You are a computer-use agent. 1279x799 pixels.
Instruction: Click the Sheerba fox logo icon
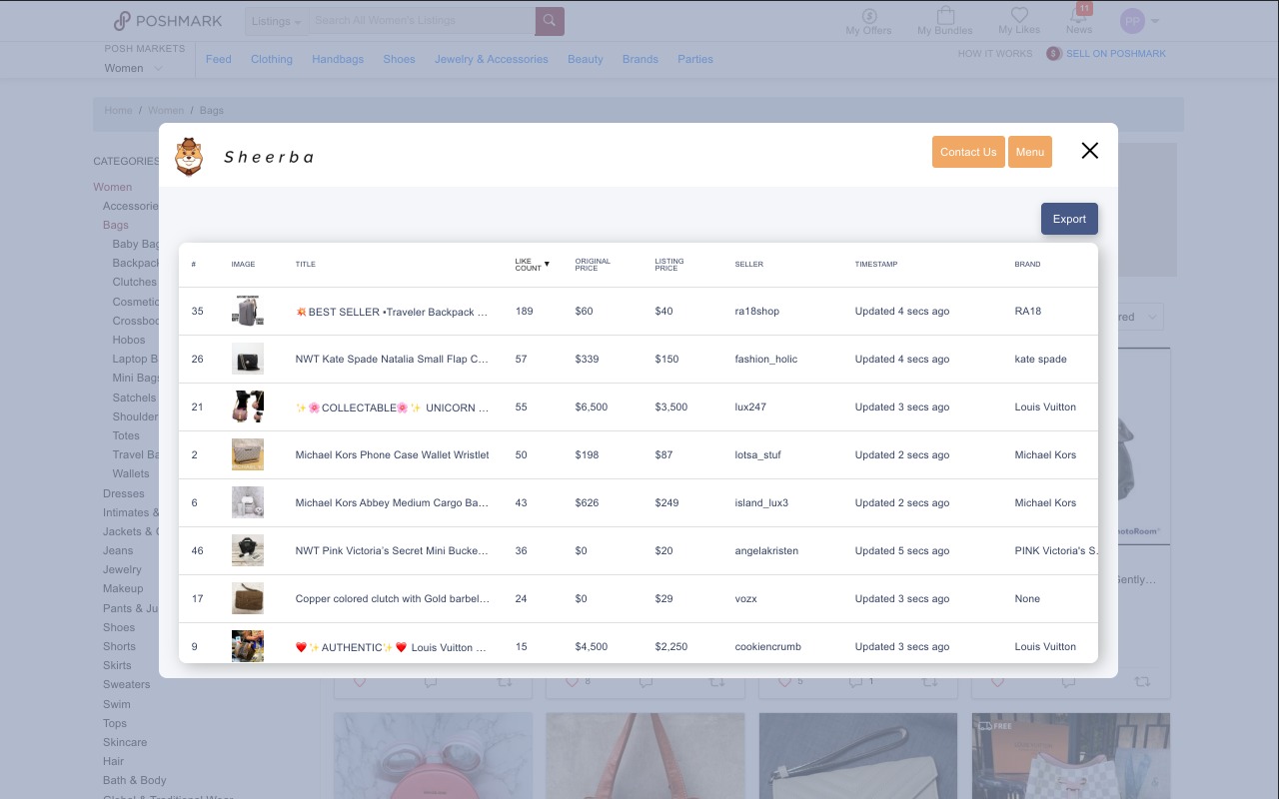click(x=189, y=156)
